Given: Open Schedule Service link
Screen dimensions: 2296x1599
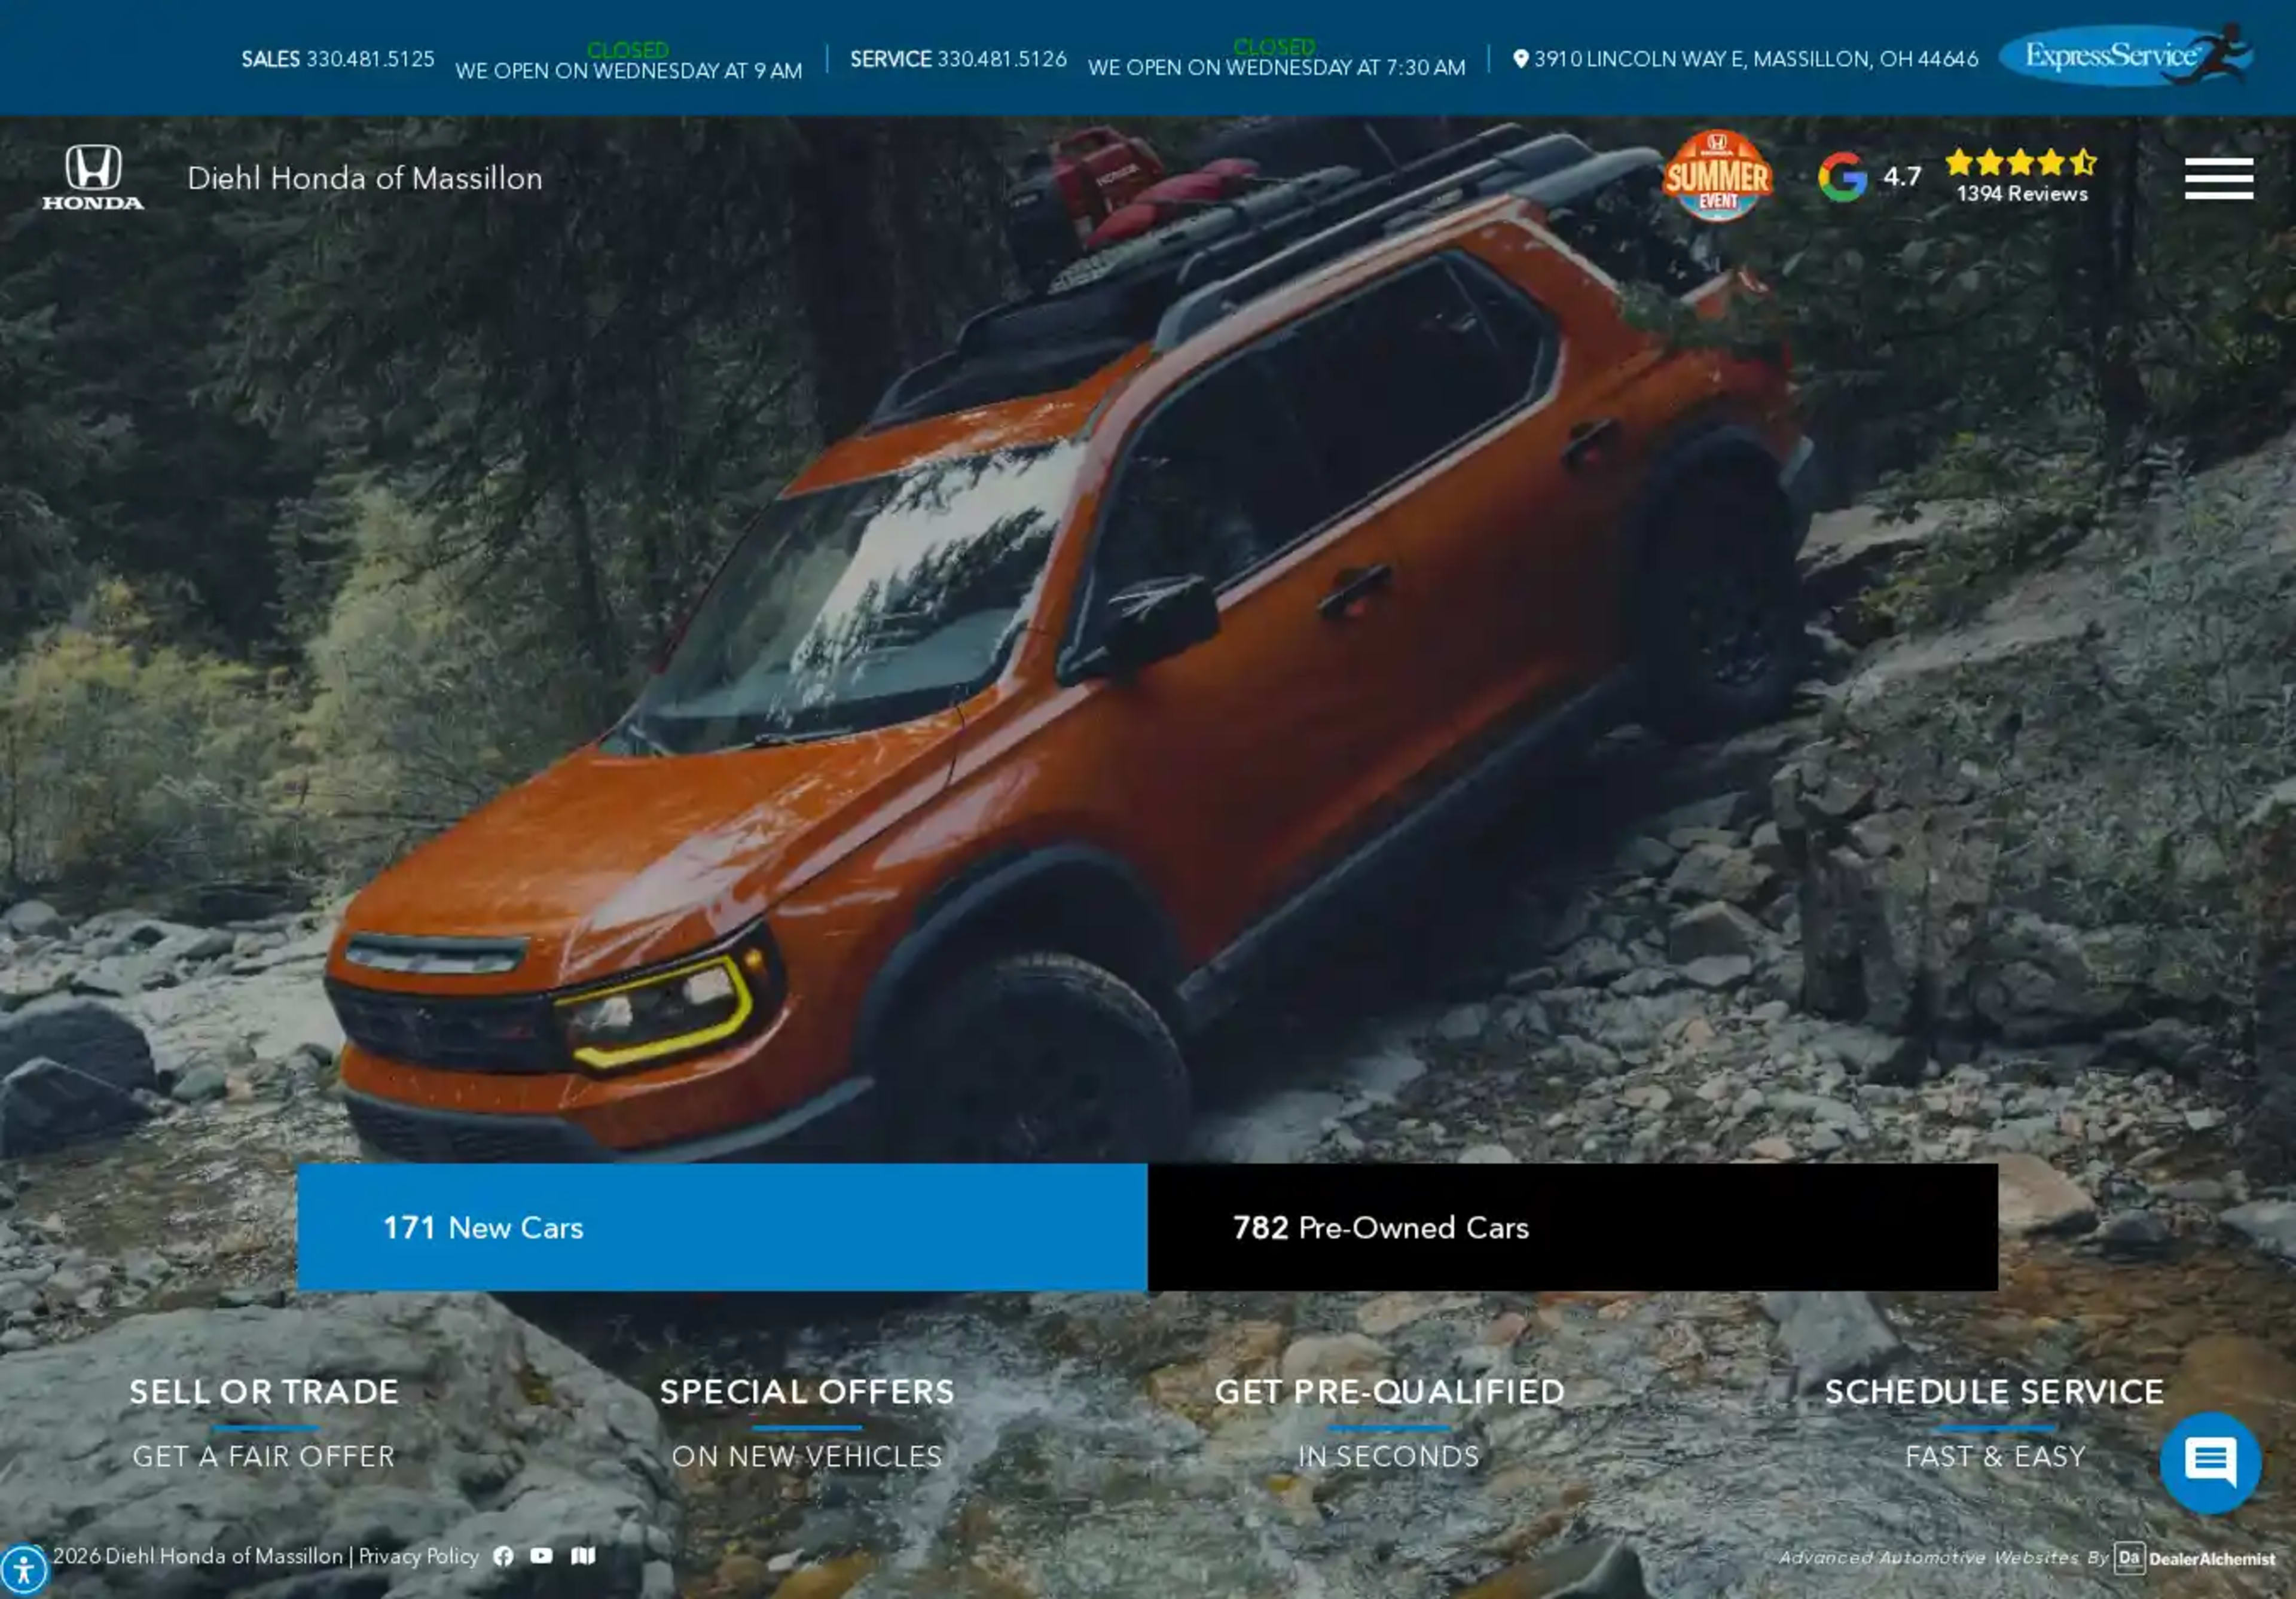Looking at the screenshot, I should (x=1994, y=1423).
